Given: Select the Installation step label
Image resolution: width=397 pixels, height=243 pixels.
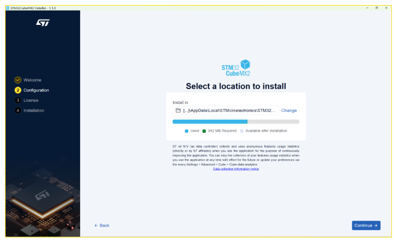Looking at the screenshot, I should coord(34,111).
